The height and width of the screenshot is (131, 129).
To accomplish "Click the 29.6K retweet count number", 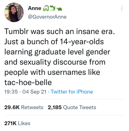I will click(12, 107).
